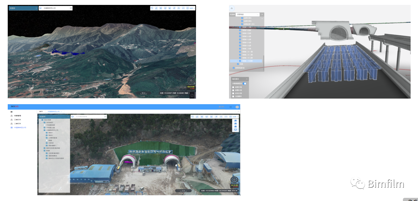Image resolution: width=418 pixels, height=201 pixels.
Task: Click fullscreen icon in 365GIS blue header
Action: pos(230,107)
